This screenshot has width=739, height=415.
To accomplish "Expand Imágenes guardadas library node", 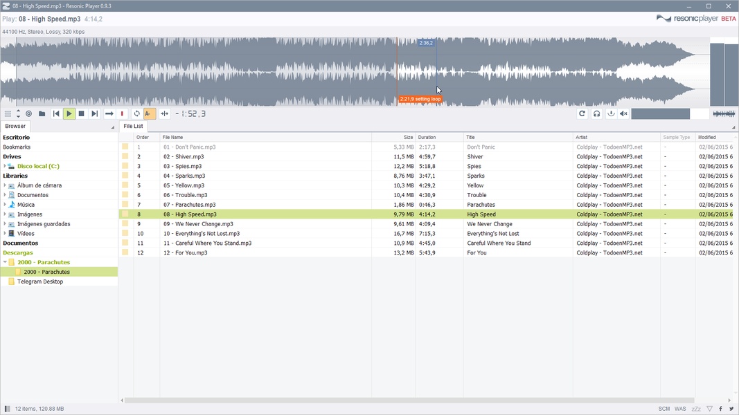I will (x=5, y=224).
